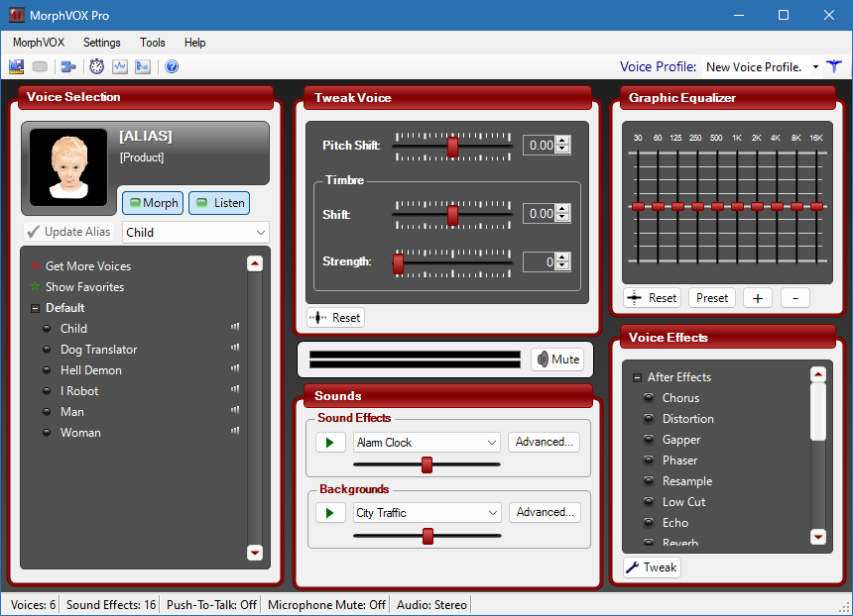Enable the Phaser after effect
The height and width of the screenshot is (616, 853).
click(x=649, y=461)
